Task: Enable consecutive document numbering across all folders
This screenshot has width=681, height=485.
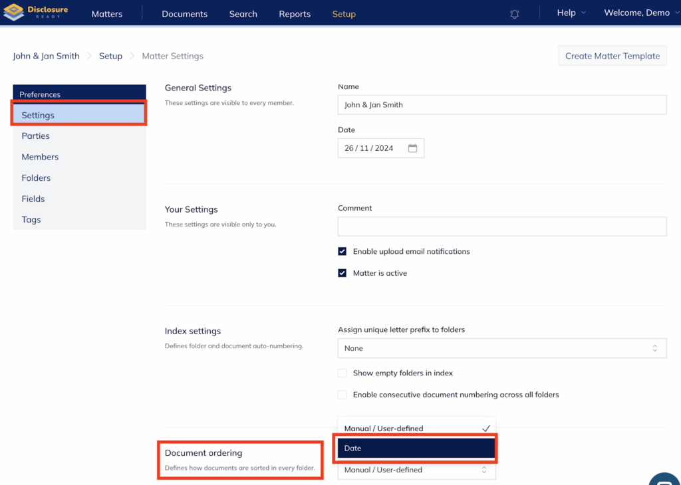Action: pyautogui.click(x=342, y=395)
